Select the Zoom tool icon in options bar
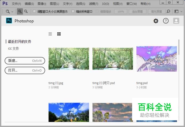This screenshot has width=185, height=127. (x=8, y=11)
